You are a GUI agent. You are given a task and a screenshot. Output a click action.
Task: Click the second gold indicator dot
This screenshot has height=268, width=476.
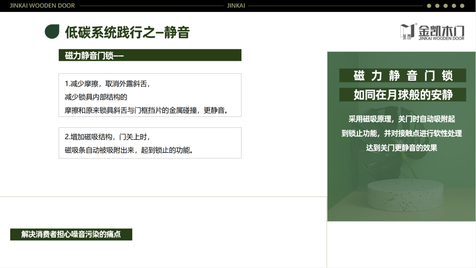pos(438,6)
